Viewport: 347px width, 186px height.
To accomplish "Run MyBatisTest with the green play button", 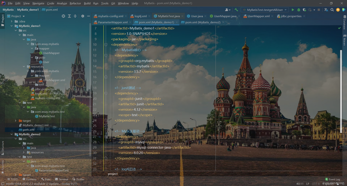I will coord(293,10).
